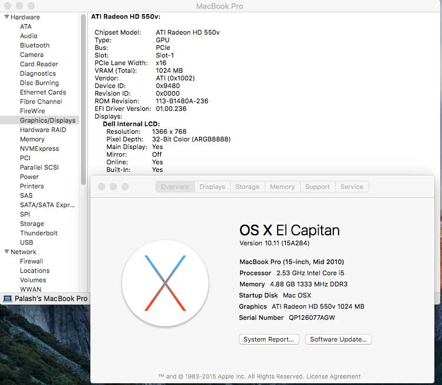Viewport: 442px width, 385px height.
Task: Click the MacBook Pro window title
Action: 220,6
